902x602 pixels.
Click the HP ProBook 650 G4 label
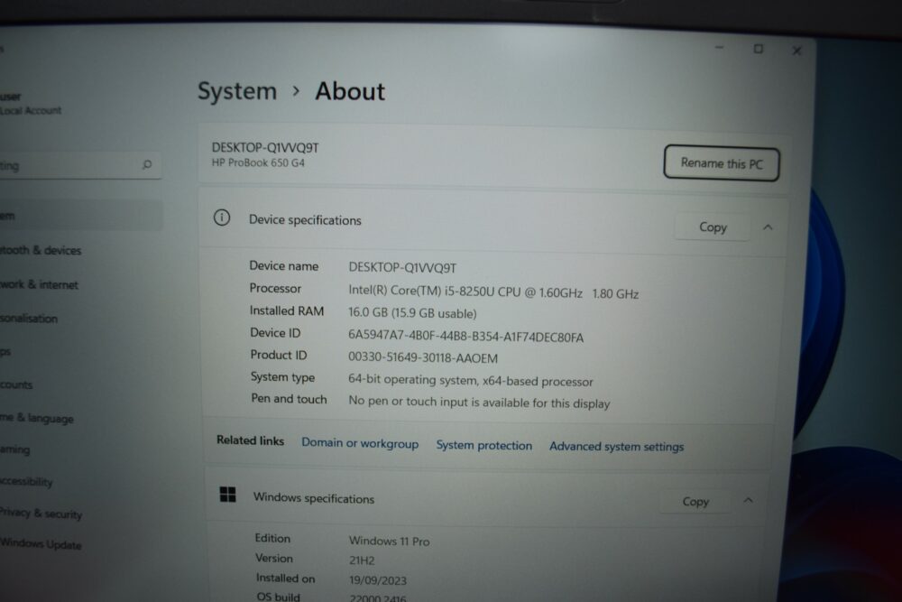pyautogui.click(x=258, y=162)
